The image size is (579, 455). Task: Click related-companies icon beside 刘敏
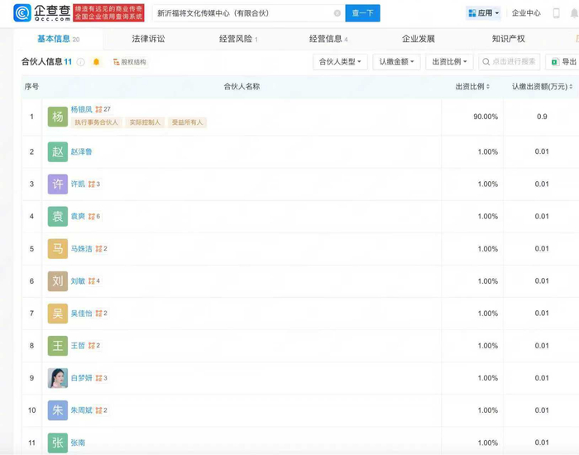pos(91,281)
